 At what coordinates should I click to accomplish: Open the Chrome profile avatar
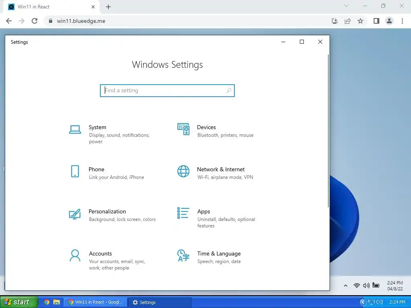pyautogui.click(x=389, y=21)
